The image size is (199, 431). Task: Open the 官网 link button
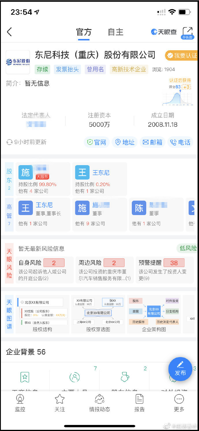[x=97, y=142]
